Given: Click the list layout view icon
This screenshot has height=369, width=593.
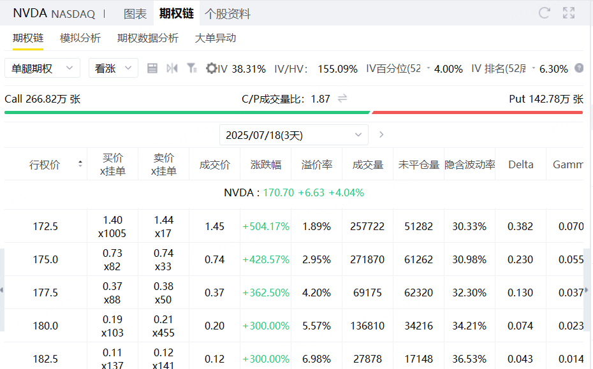Looking at the screenshot, I should pos(152,68).
